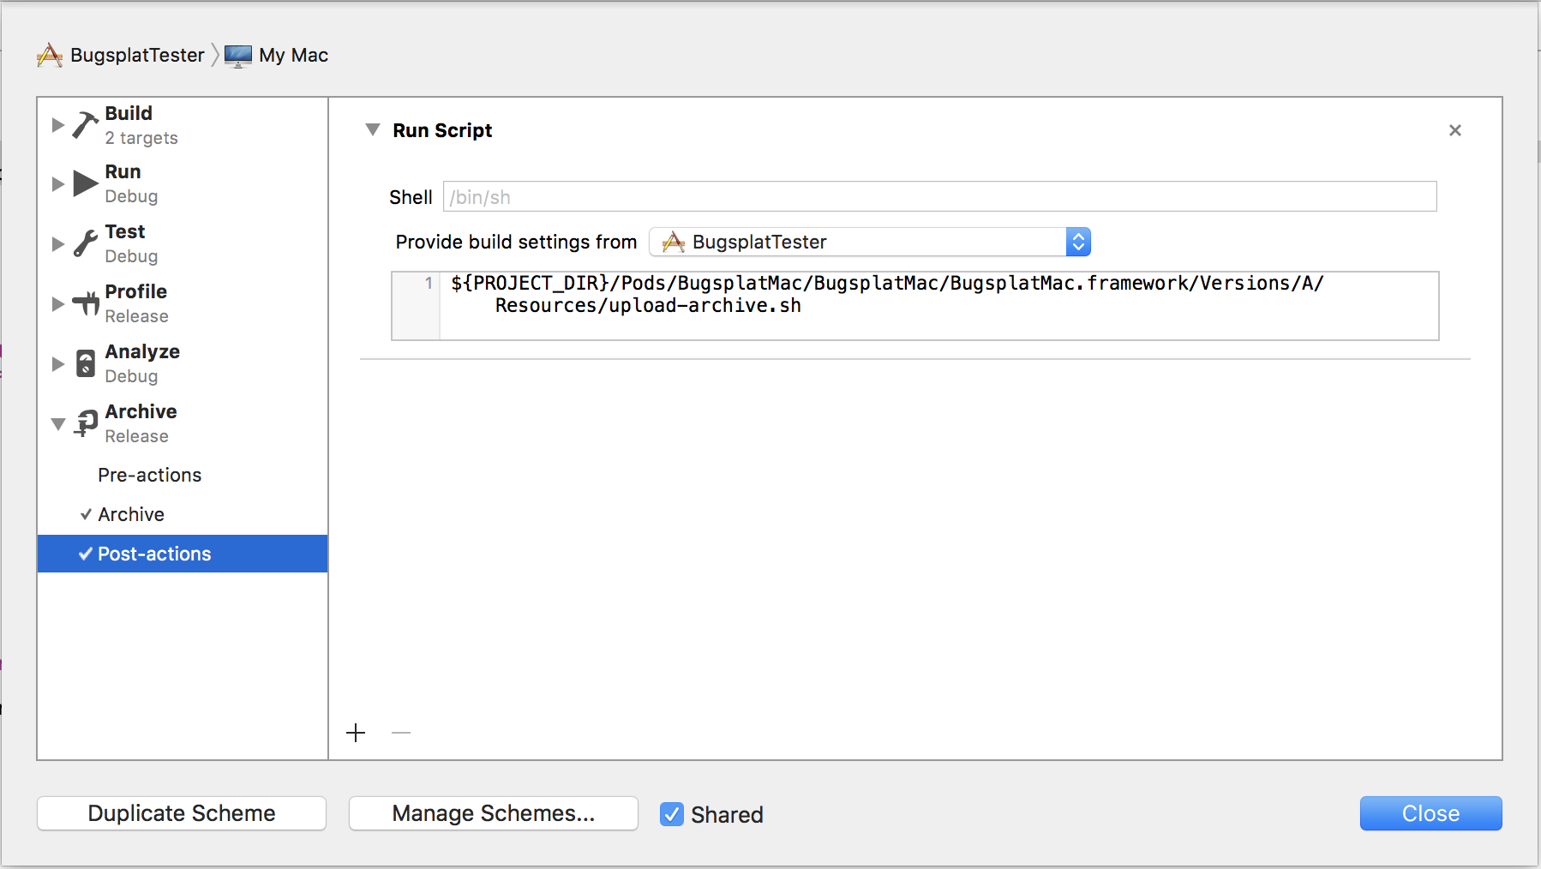Expand the Run section
1541x869 pixels.
[x=58, y=184]
